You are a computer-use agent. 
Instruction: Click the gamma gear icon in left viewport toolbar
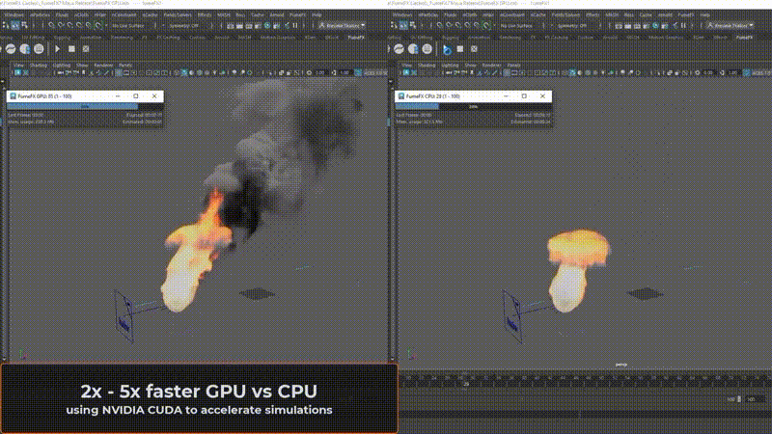309,72
